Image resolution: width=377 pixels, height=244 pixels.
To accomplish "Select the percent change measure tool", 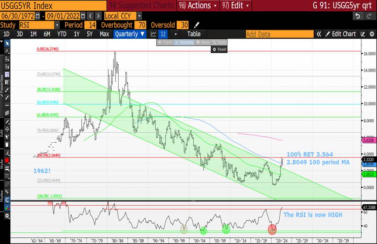I will 7,59.
